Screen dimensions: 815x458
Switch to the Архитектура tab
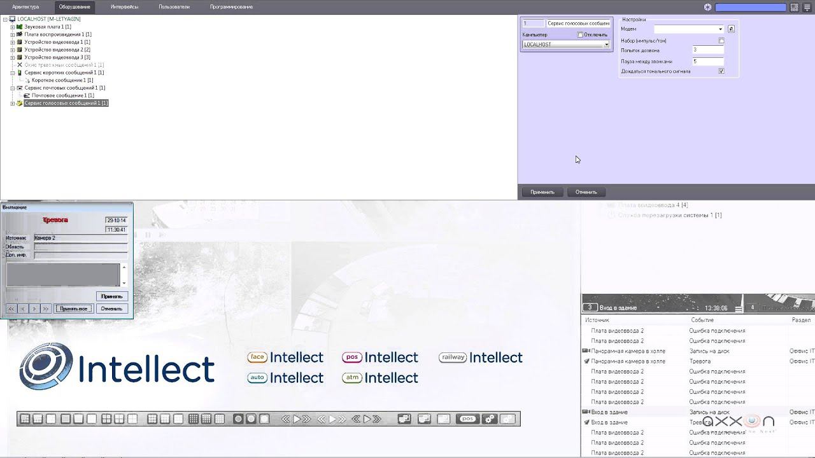tap(25, 7)
